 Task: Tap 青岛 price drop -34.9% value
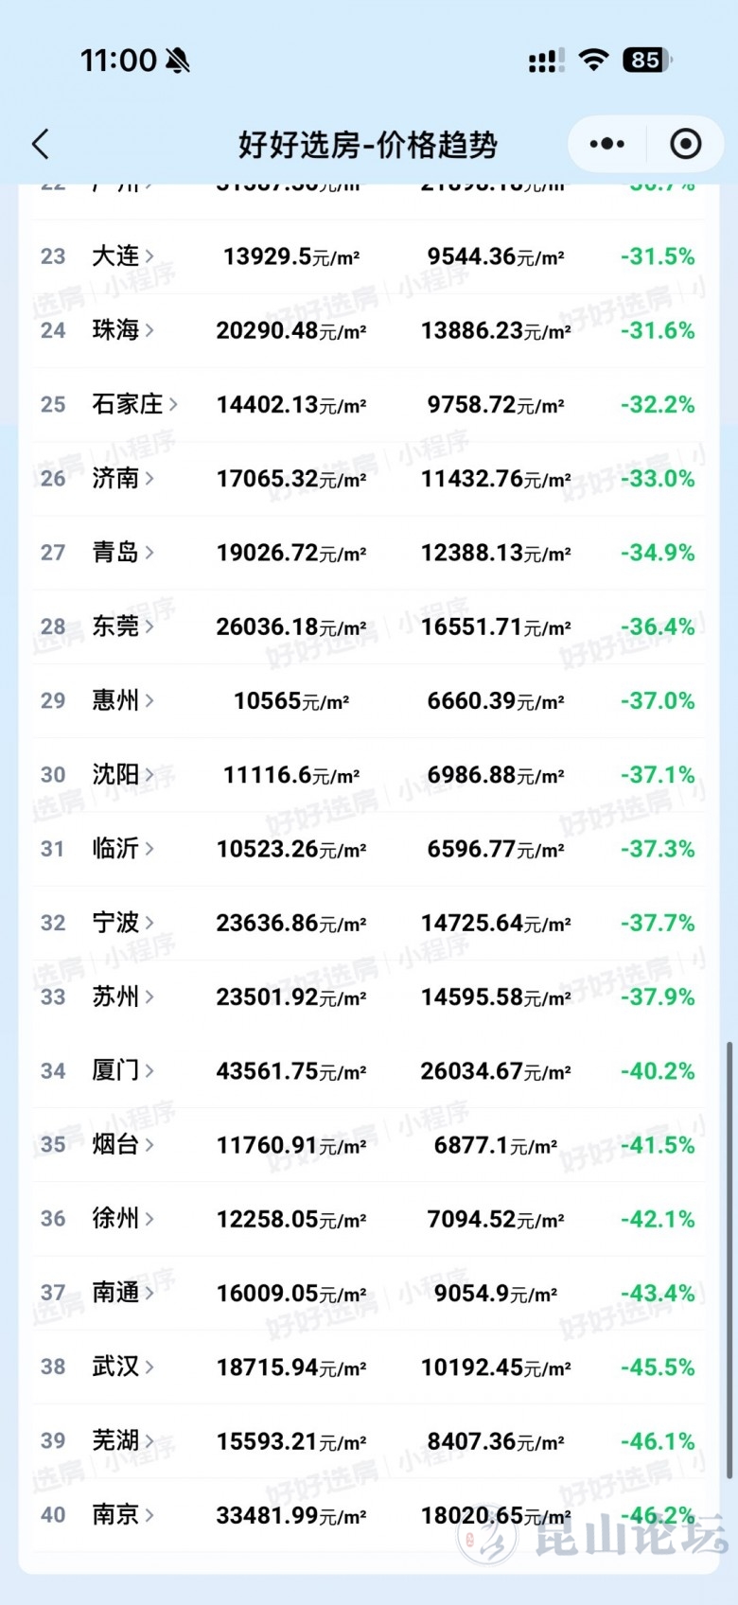[658, 553]
